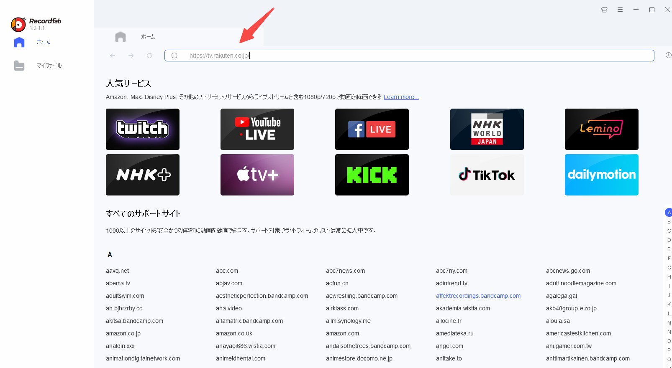Open amediateka.ru site link
Image resolution: width=672 pixels, height=368 pixels.
point(454,333)
